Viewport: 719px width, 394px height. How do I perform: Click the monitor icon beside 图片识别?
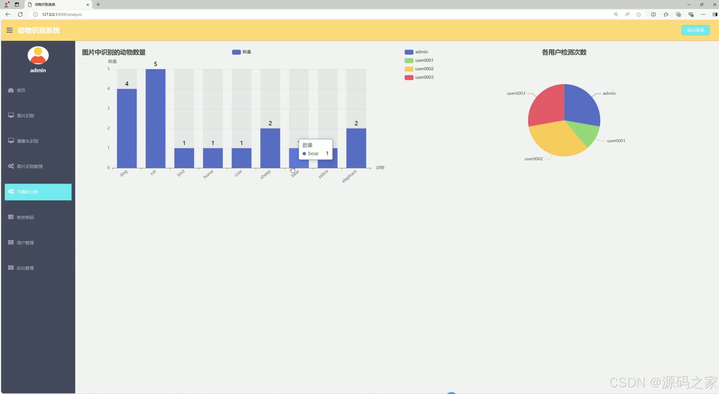pyautogui.click(x=11, y=115)
